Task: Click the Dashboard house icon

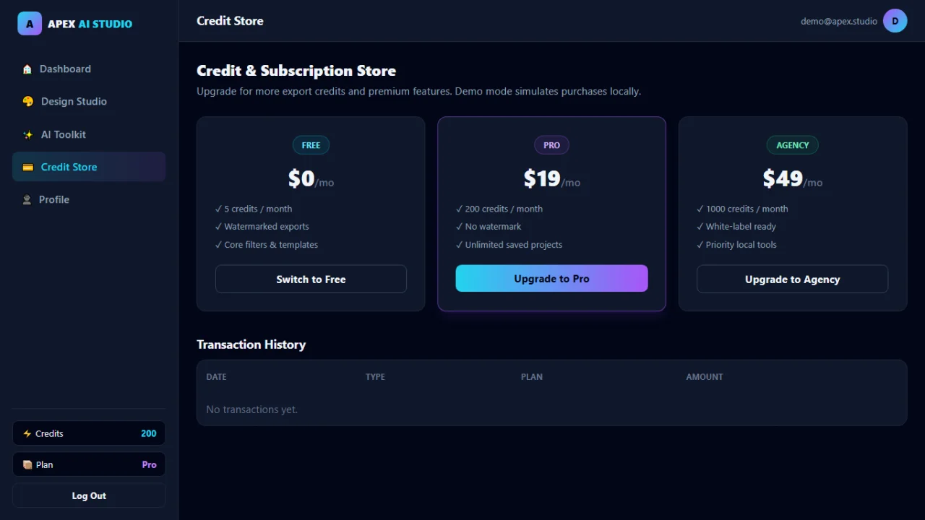Action: (x=27, y=69)
